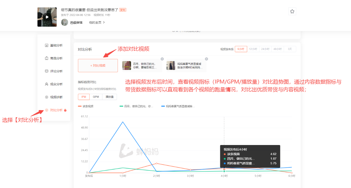The image size is (351, 188).
Task: Click the tooltip header 视频发布后4小时
Action: click(x=235, y=149)
